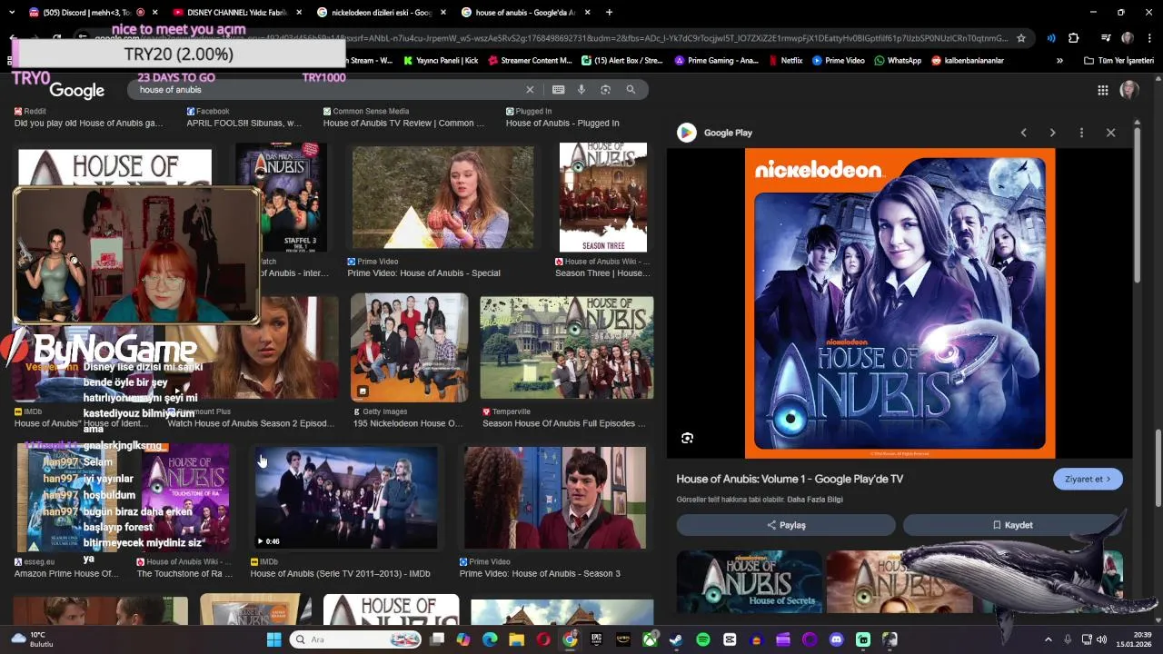Screen dimensions: 1163x654
Task: Click the Kaydet save button
Action: pos(1012,525)
